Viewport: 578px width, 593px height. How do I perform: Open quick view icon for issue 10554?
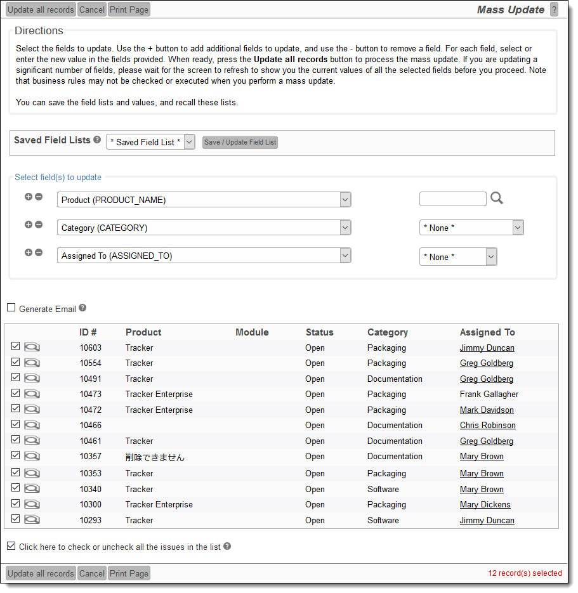[x=32, y=363]
